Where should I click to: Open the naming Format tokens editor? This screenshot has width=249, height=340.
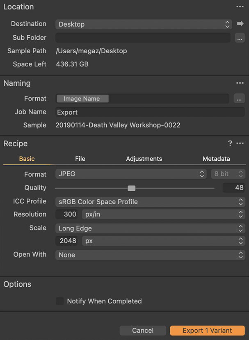(240, 99)
